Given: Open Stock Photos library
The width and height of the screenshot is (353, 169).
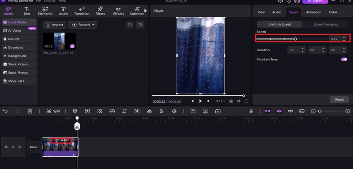Looking at the screenshot, I should (x=19, y=73).
